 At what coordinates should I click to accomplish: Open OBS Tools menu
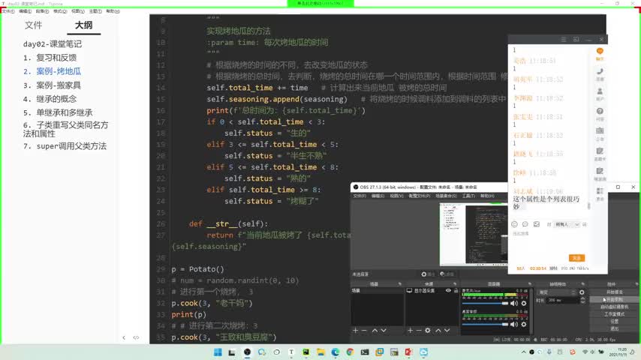click(x=468, y=196)
